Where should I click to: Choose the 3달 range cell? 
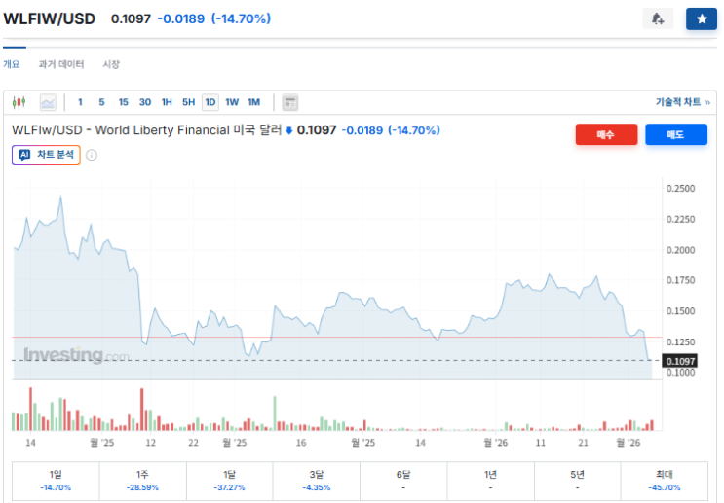click(317, 481)
